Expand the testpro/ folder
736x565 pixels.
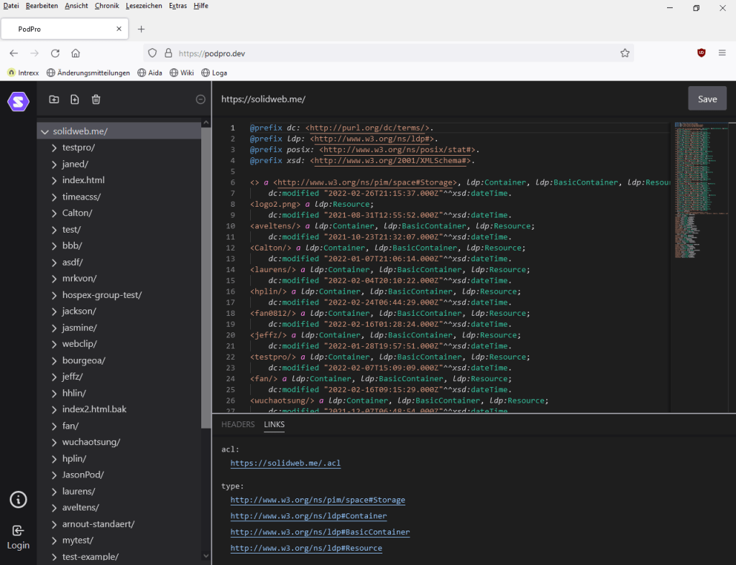[x=55, y=148]
